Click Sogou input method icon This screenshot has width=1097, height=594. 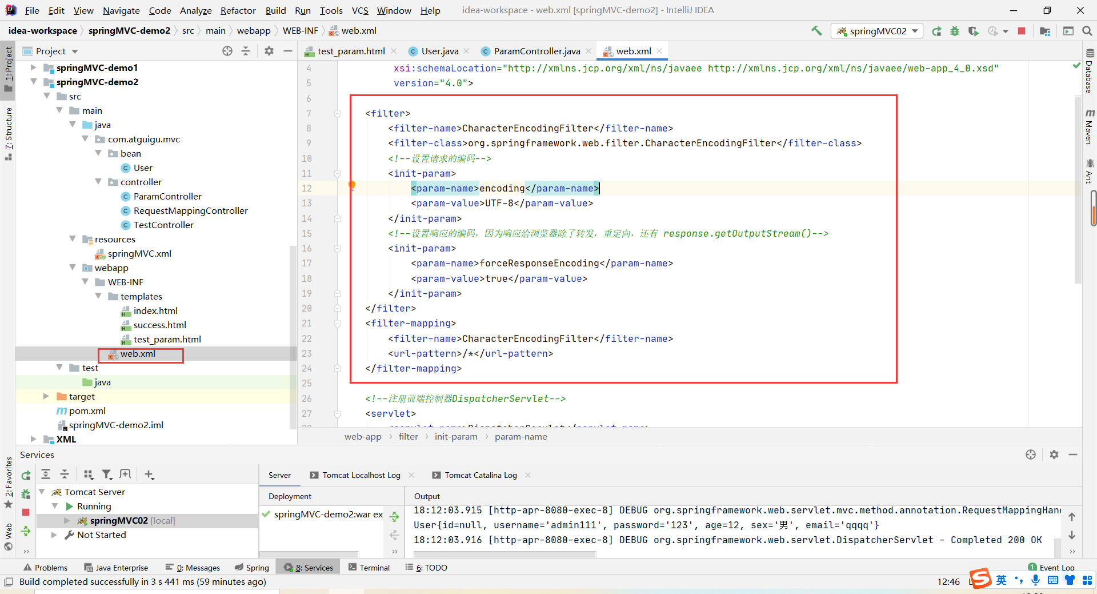click(x=980, y=579)
